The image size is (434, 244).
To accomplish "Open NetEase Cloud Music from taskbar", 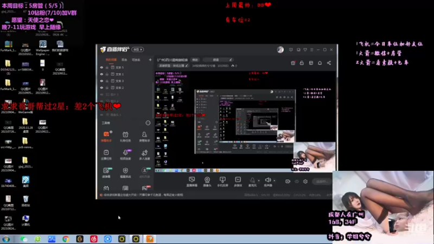I will tap(93, 239).
